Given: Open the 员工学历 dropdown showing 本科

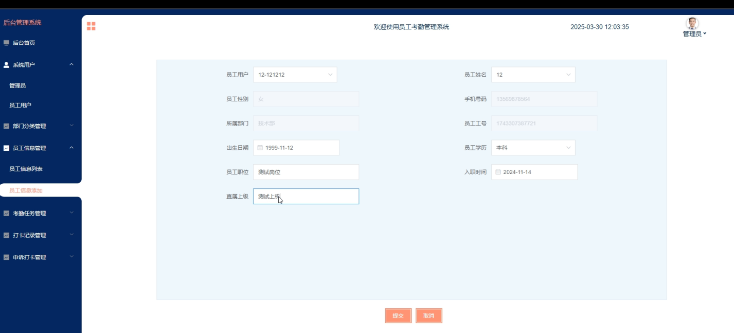Looking at the screenshot, I should [533, 148].
